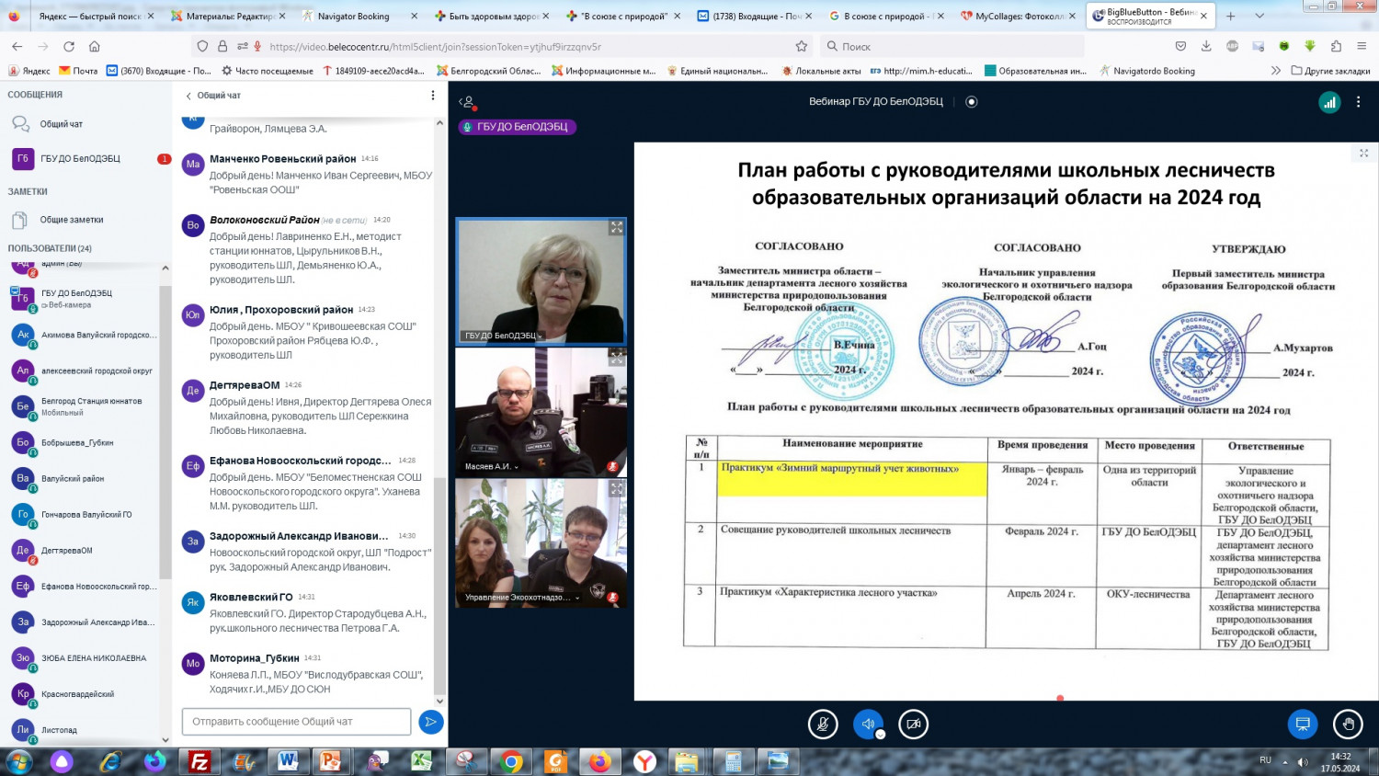Open Часто посещаемые bookmark

pos(266,70)
